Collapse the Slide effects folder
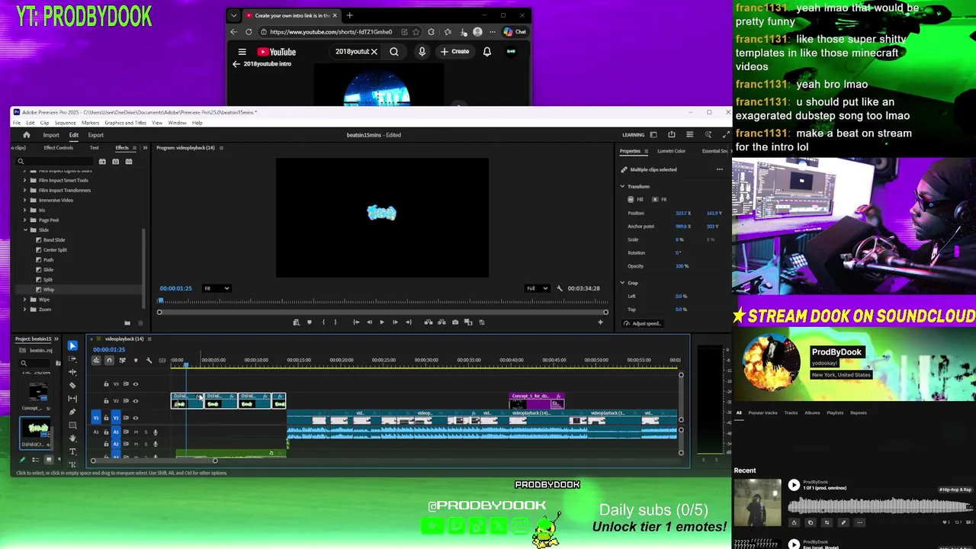The height and width of the screenshot is (549, 976). (24, 230)
